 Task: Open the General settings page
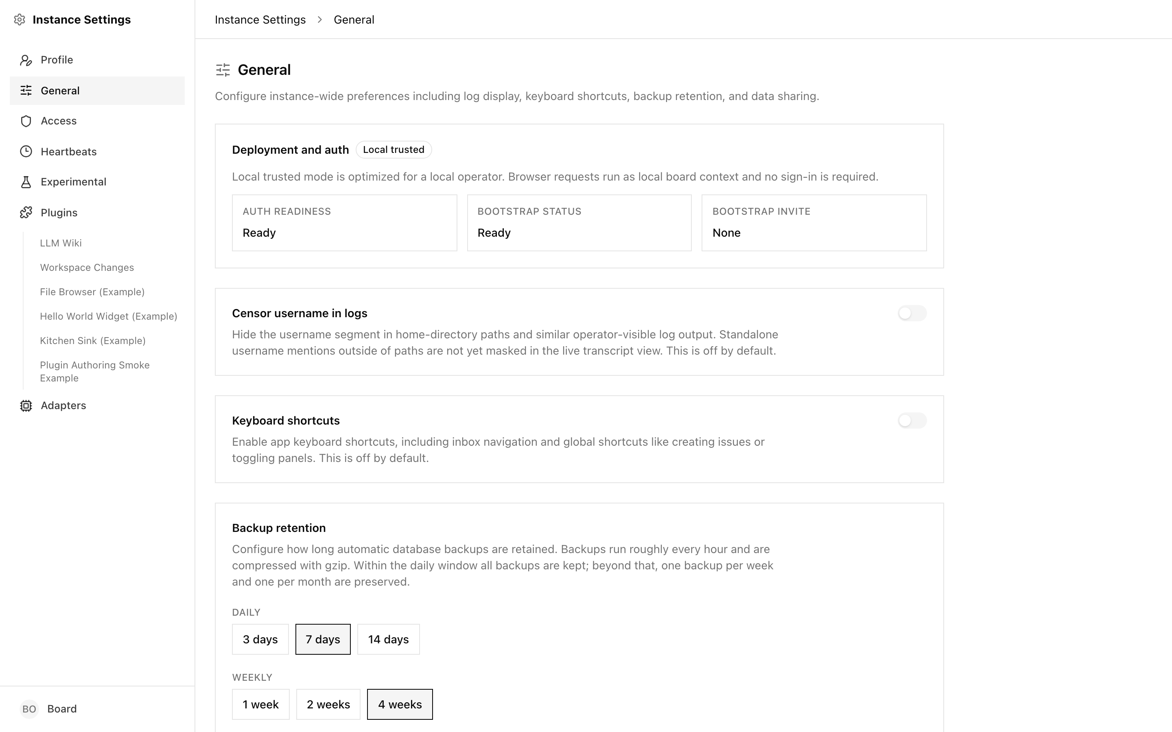point(97,91)
